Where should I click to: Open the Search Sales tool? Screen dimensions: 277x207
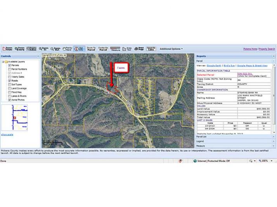[151, 49]
